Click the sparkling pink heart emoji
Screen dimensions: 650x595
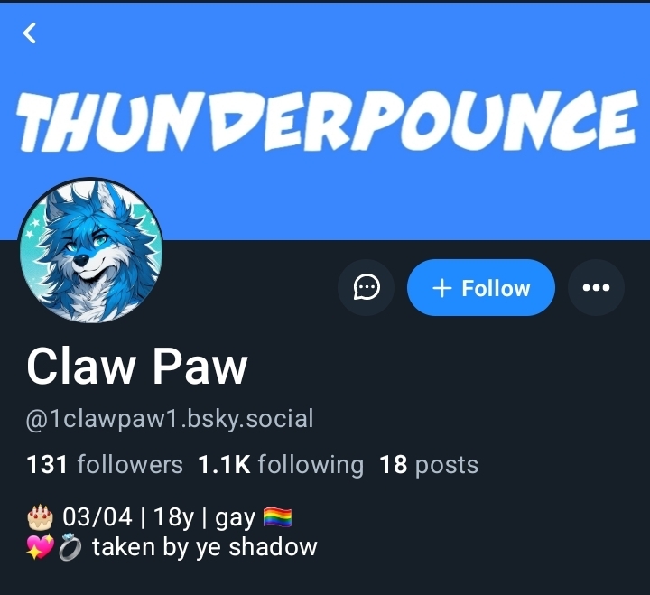pos(40,547)
